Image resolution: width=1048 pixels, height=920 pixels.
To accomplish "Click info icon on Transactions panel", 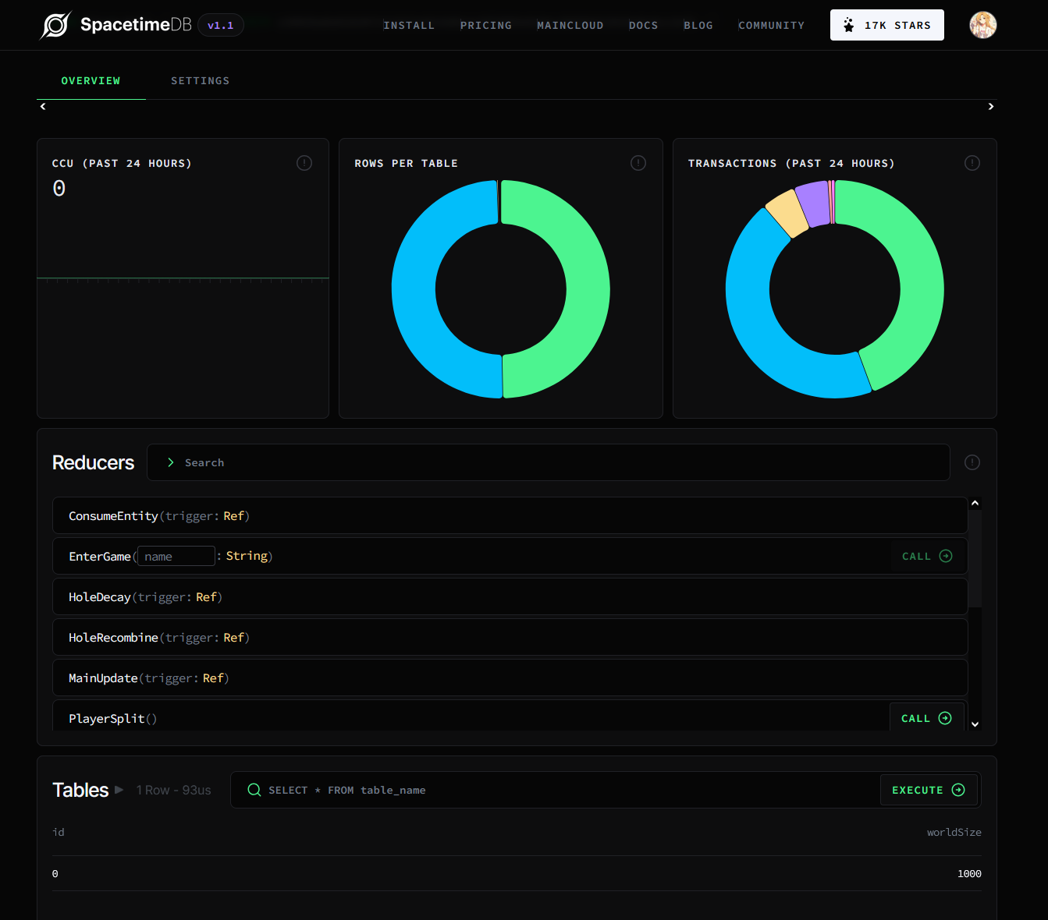I will click(x=972, y=163).
